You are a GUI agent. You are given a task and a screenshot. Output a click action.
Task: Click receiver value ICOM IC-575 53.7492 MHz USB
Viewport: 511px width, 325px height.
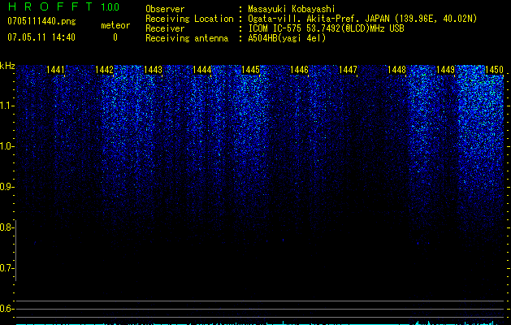(326, 28)
